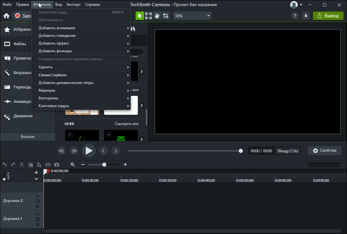Copy using the timeline toolbar icon
This screenshot has width=347, height=234.
[x=31, y=165]
